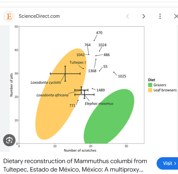Image resolution: width=178 pixels, height=174 pixels.
Task: Click the orange Leaf browsers legend swatch
Action: (150, 90)
